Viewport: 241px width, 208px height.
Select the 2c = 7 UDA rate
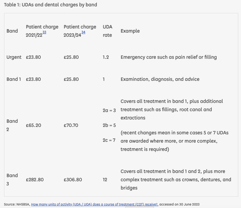tap(109, 140)
